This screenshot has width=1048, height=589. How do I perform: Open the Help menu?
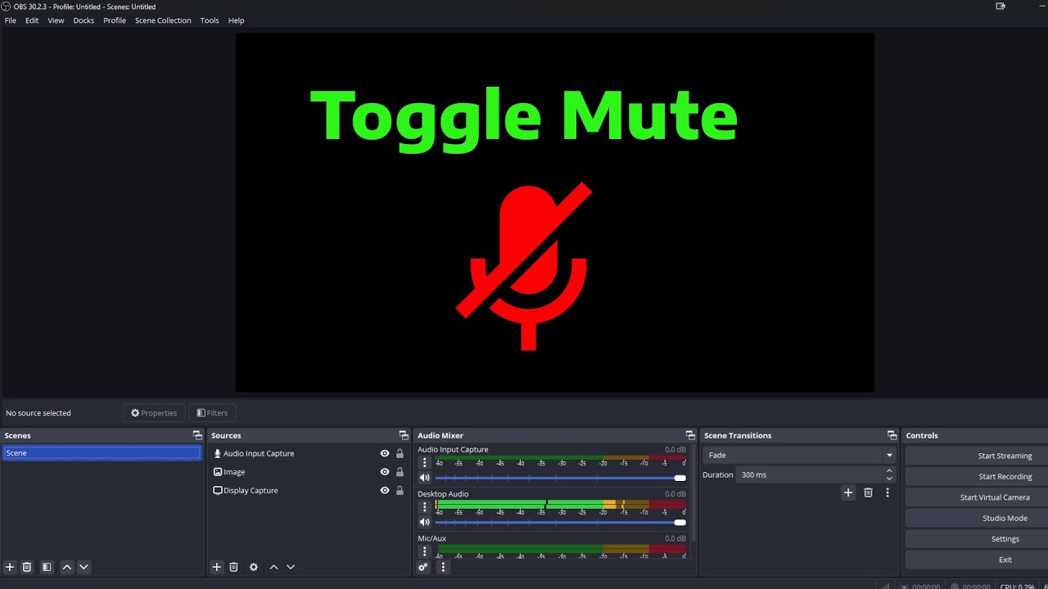[x=236, y=20]
